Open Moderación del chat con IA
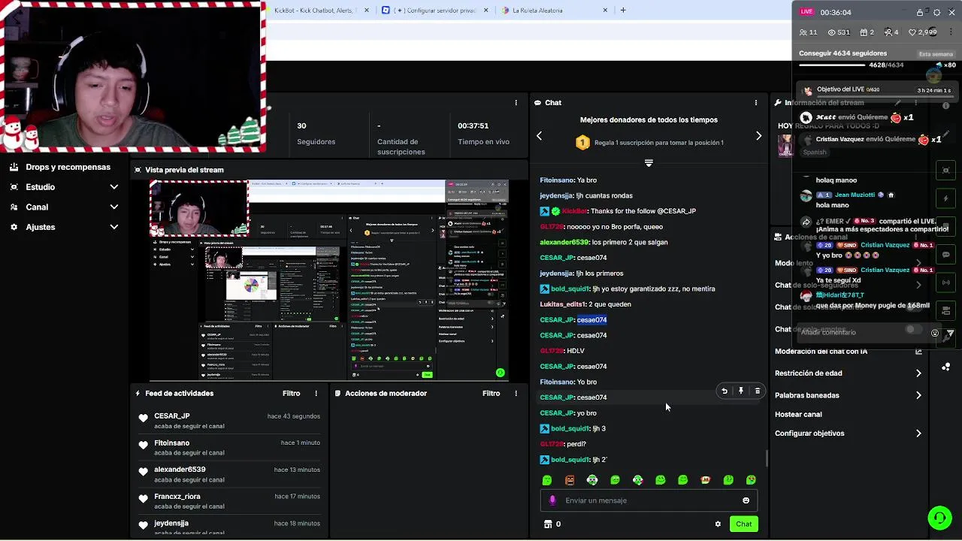The width and height of the screenshot is (962, 541). (848, 352)
